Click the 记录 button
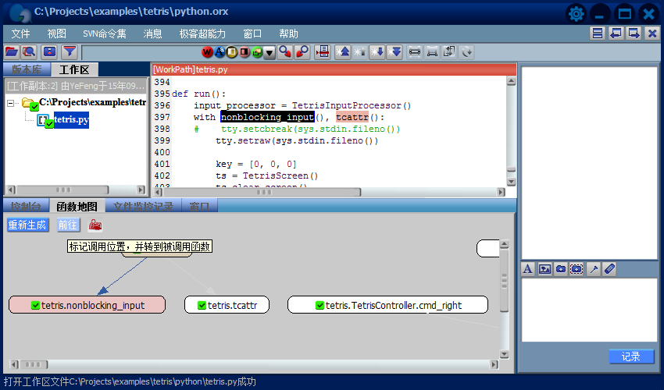Viewport: 664px width, 390px height. [630, 356]
